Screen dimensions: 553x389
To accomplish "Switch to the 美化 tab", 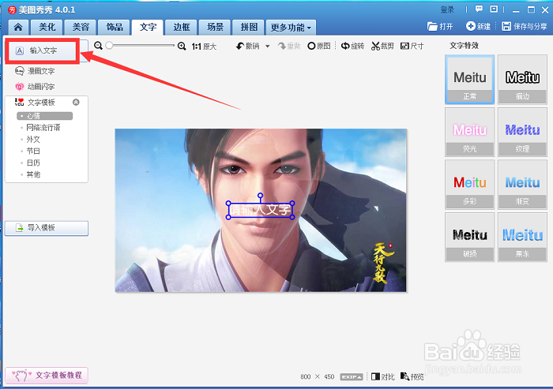I will point(47,27).
